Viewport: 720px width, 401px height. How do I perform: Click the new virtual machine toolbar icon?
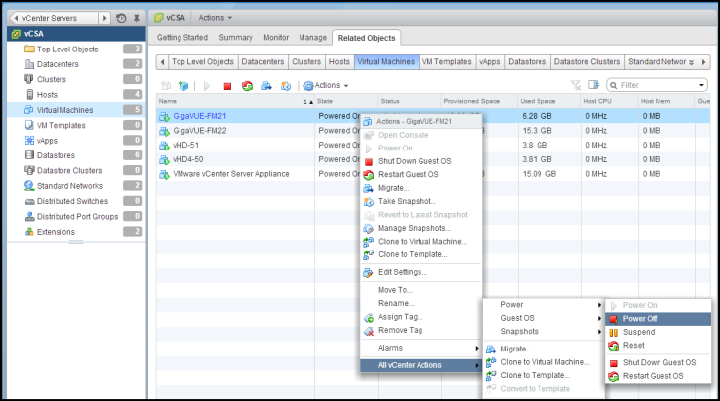click(166, 86)
